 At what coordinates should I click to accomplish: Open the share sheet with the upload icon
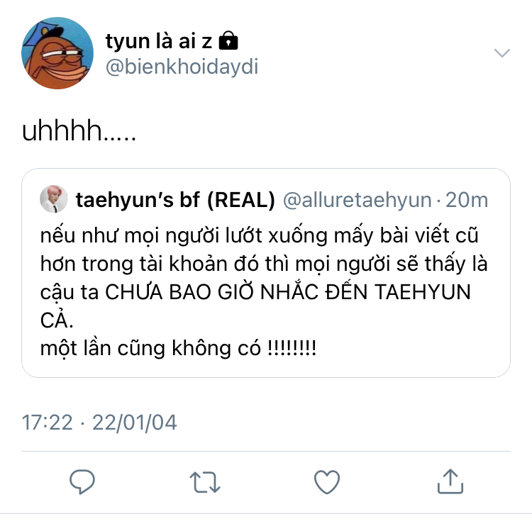tap(450, 481)
